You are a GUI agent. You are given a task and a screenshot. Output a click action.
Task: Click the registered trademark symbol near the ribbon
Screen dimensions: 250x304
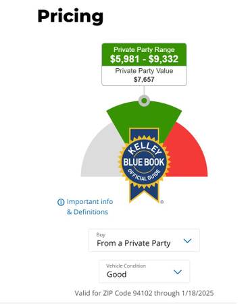pyautogui.click(x=162, y=202)
